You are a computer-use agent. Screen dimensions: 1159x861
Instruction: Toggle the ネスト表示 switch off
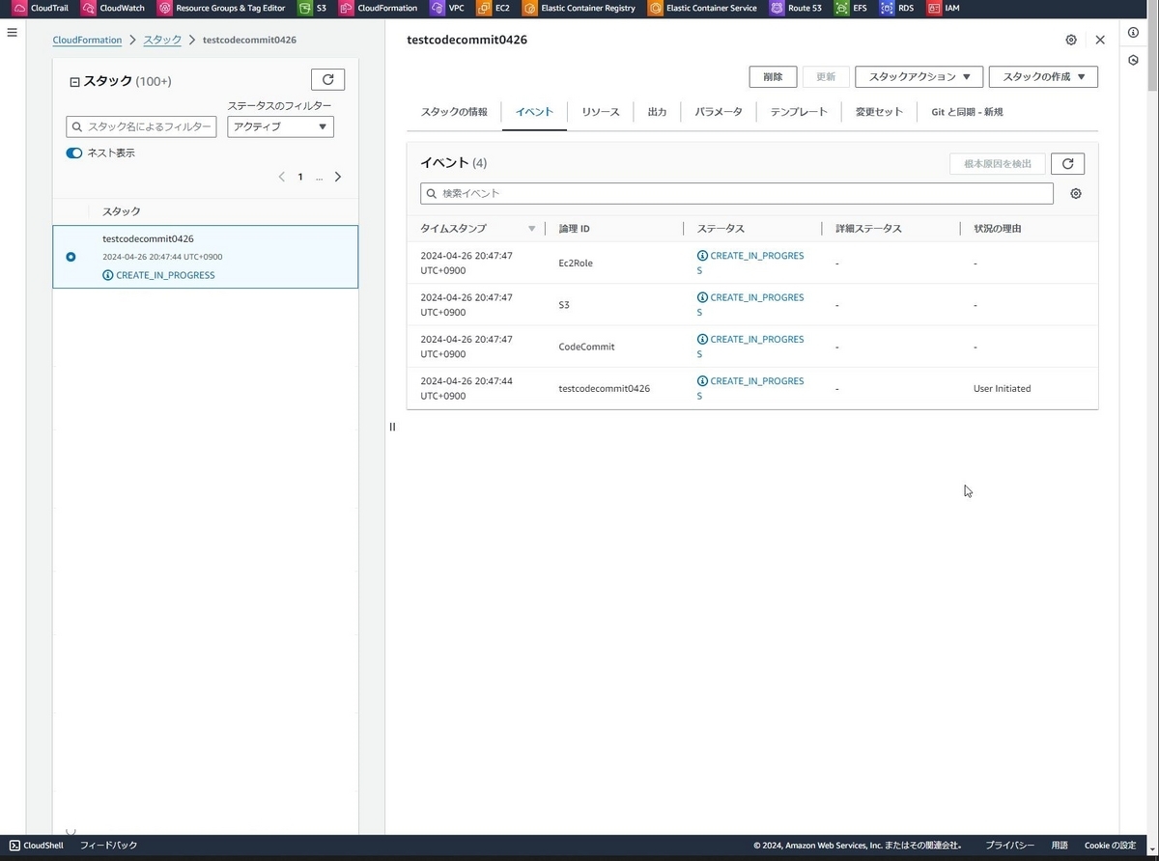point(74,152)
